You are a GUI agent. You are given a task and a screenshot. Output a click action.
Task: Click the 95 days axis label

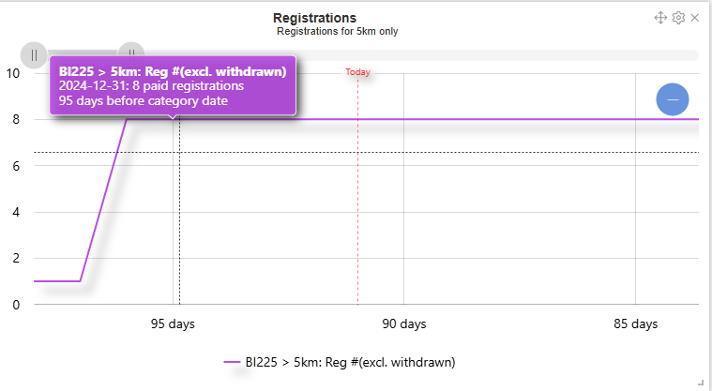point(173,324)
